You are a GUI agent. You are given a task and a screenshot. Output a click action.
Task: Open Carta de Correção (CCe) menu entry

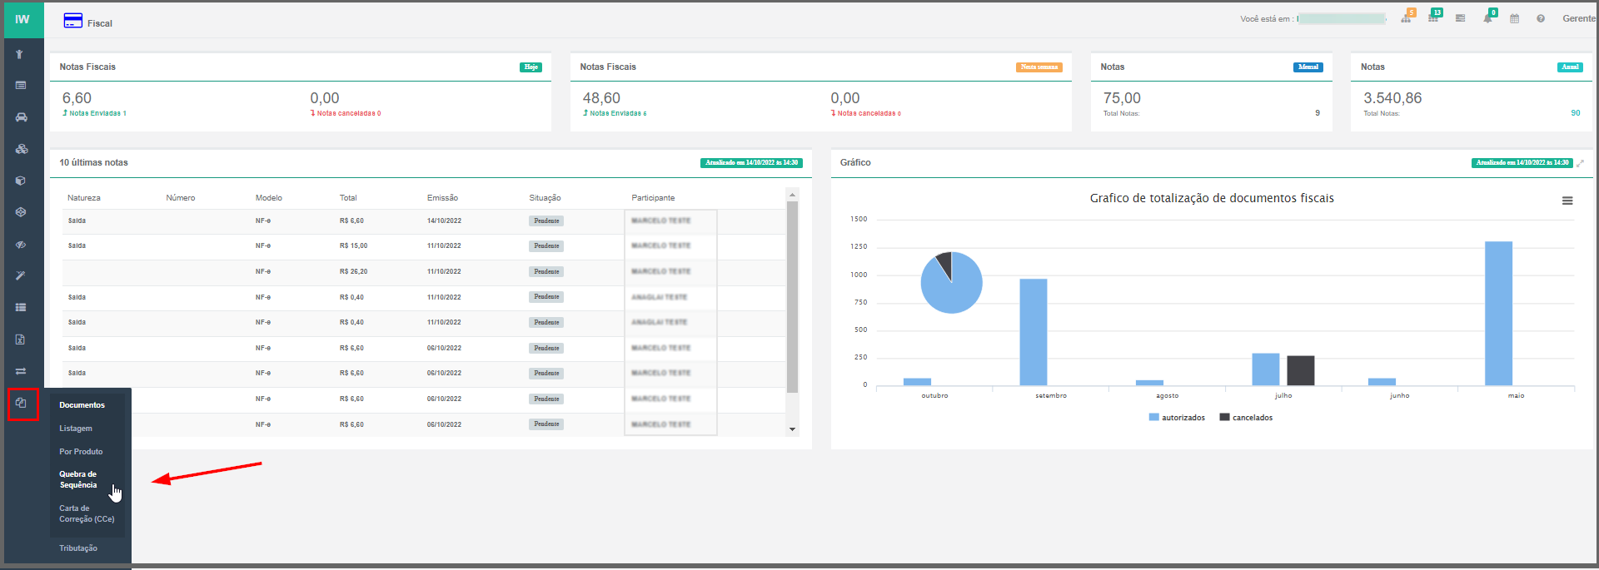click(x=86, y=513)
